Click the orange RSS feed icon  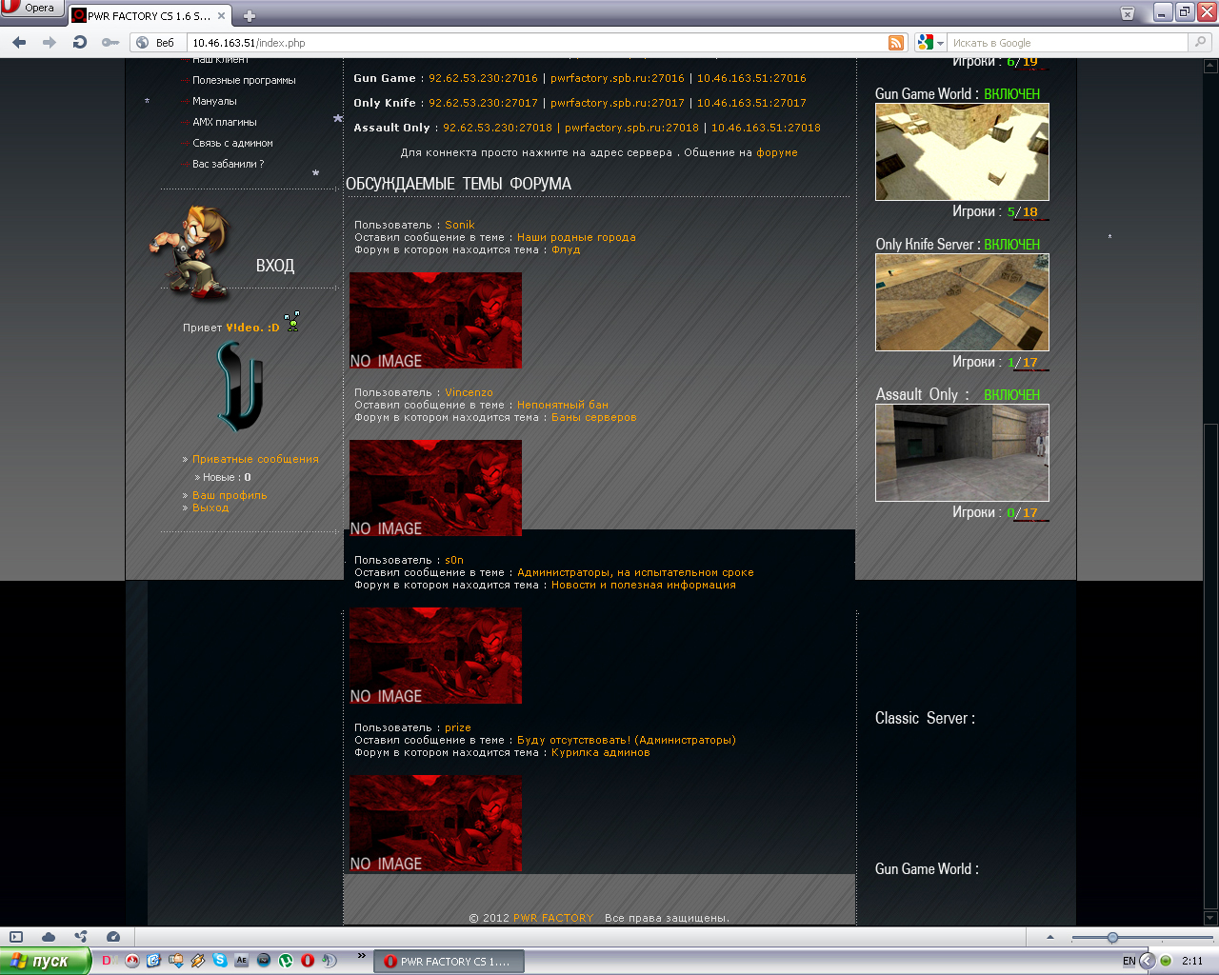click(896, 43)
